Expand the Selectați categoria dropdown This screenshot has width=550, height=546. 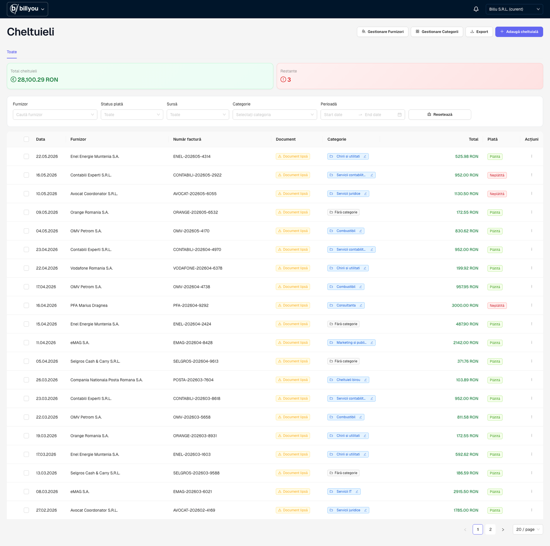pos(275,115)
